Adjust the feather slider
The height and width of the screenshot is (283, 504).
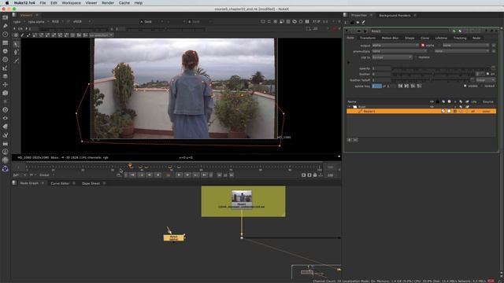tap(433, 74)
